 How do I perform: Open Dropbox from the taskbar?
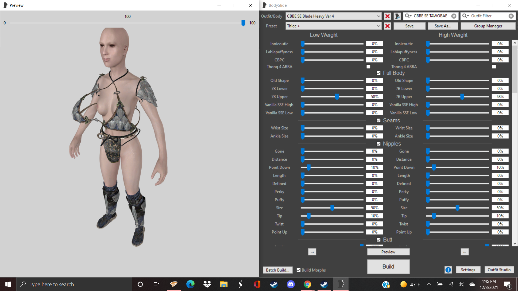[x=207, y=284]
